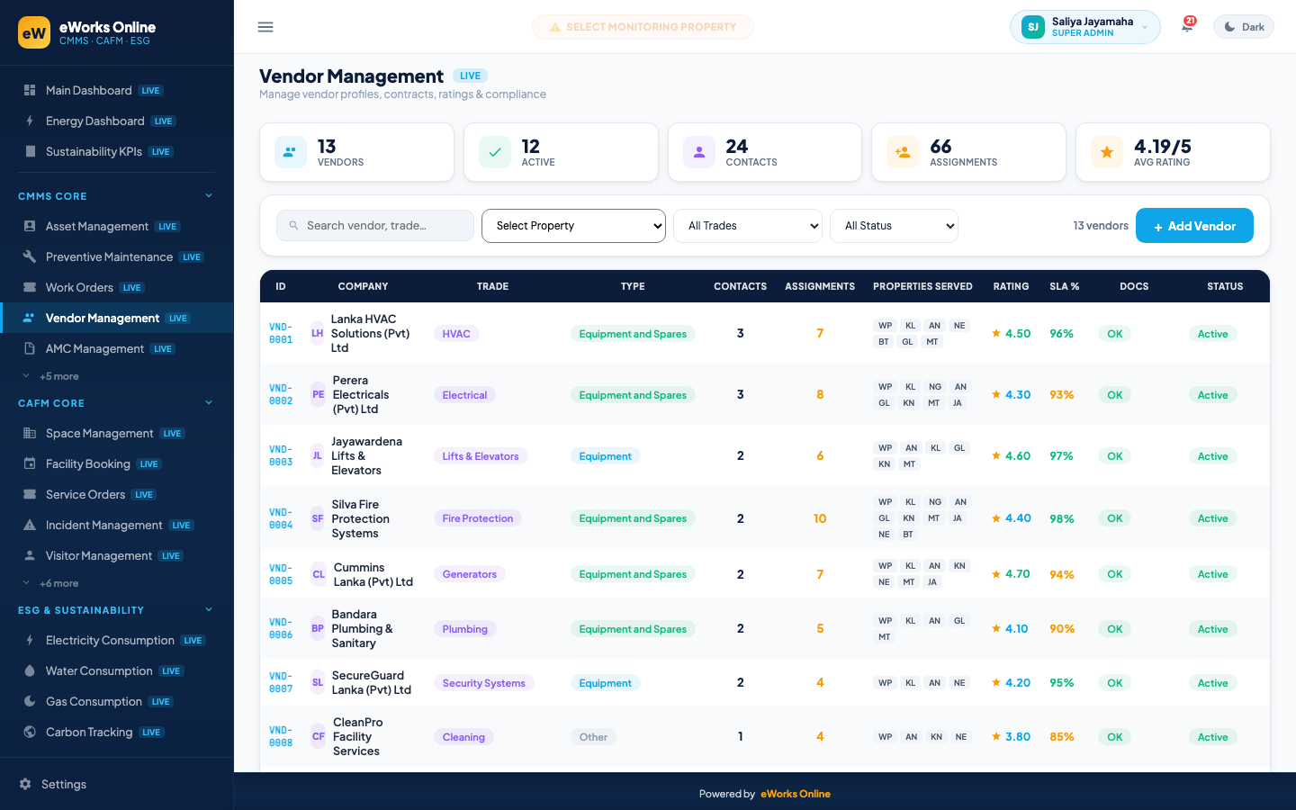The image size is (1296, 810).
Task: Click the Space Management building icon
Action: click(30, 433)
